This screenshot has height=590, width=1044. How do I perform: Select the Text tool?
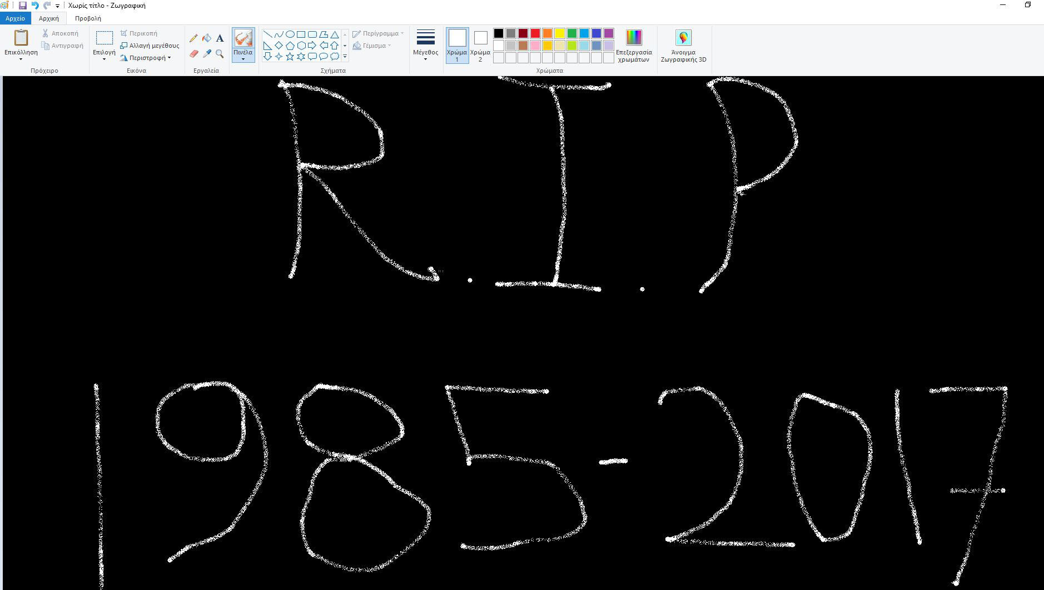pyautogui.click(x=220, y=38)
